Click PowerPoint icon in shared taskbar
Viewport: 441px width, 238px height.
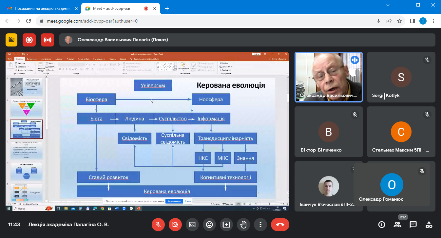tap(138, 208)
